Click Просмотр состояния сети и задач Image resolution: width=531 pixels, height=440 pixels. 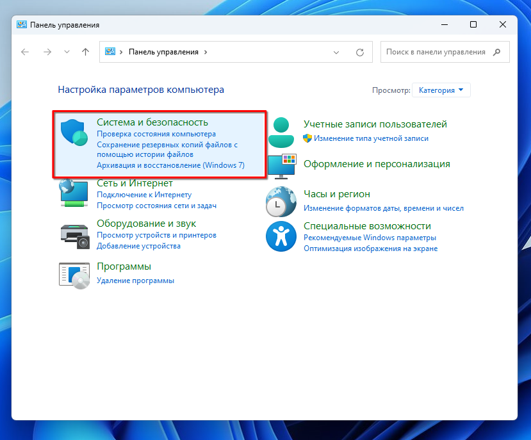[x=156, y=206]
